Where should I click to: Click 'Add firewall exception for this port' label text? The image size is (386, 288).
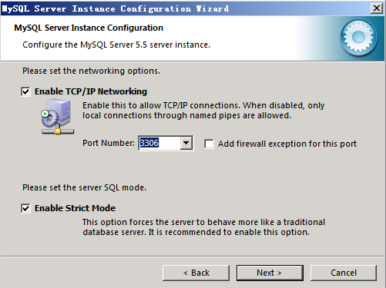[287, 144]
